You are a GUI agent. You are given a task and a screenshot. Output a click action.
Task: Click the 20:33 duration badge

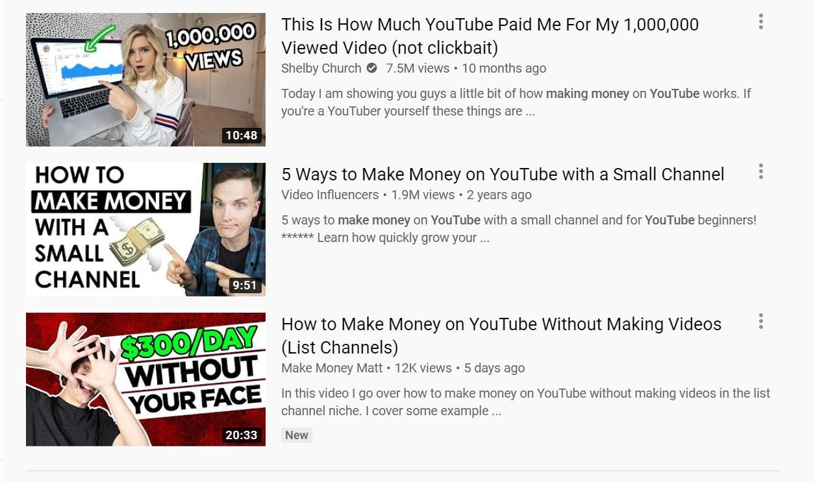pos(242,435)
